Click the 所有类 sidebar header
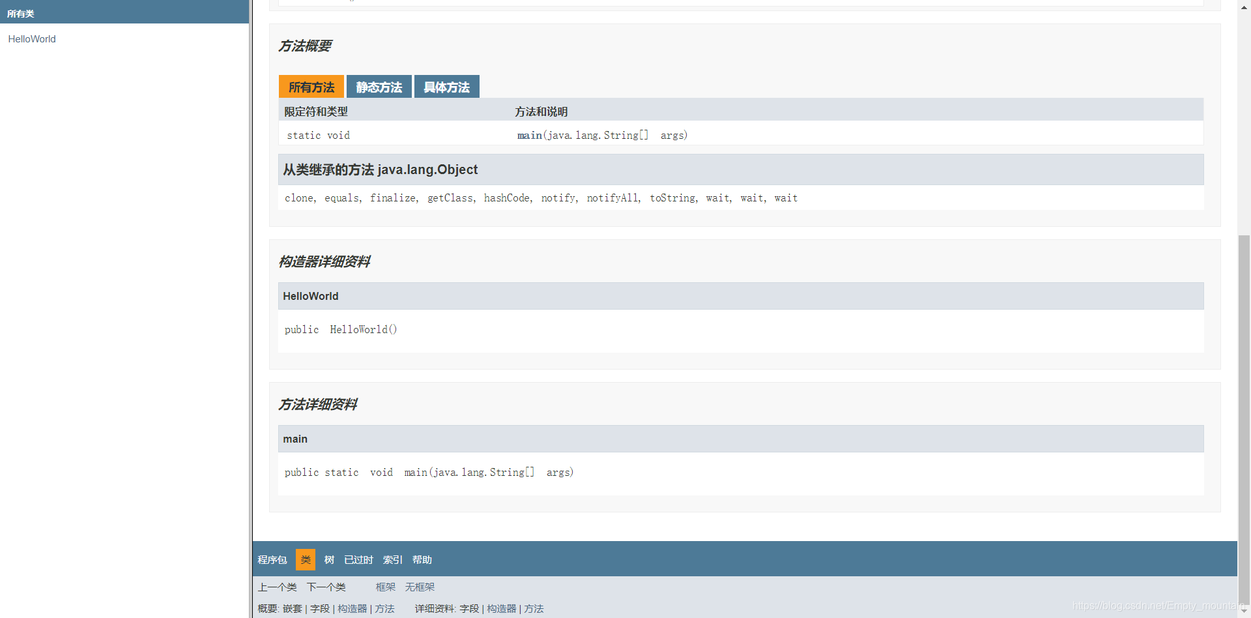The image size is (1251, 618). click(x=21, y=14)
